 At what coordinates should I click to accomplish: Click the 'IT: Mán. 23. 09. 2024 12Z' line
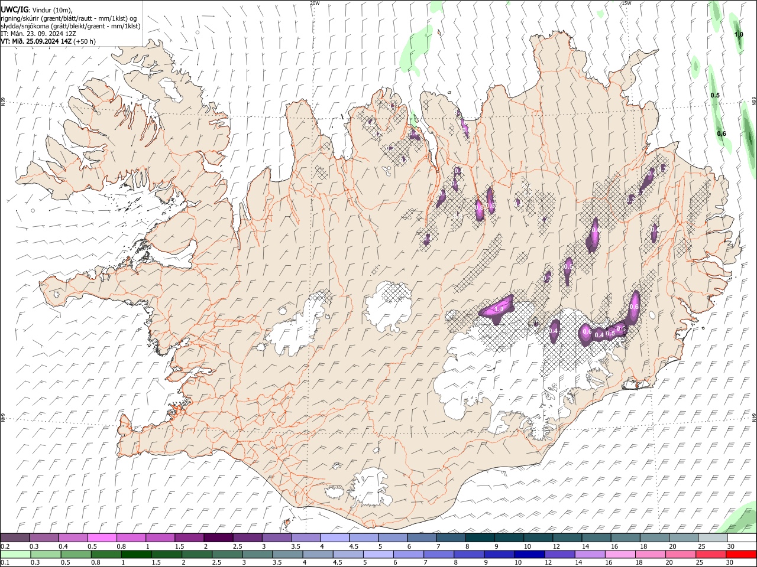[x=39, y=34]
